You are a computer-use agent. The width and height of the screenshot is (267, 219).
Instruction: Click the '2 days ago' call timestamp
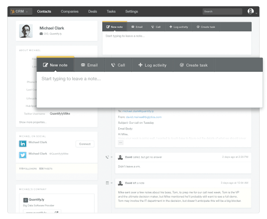(235, 157)
